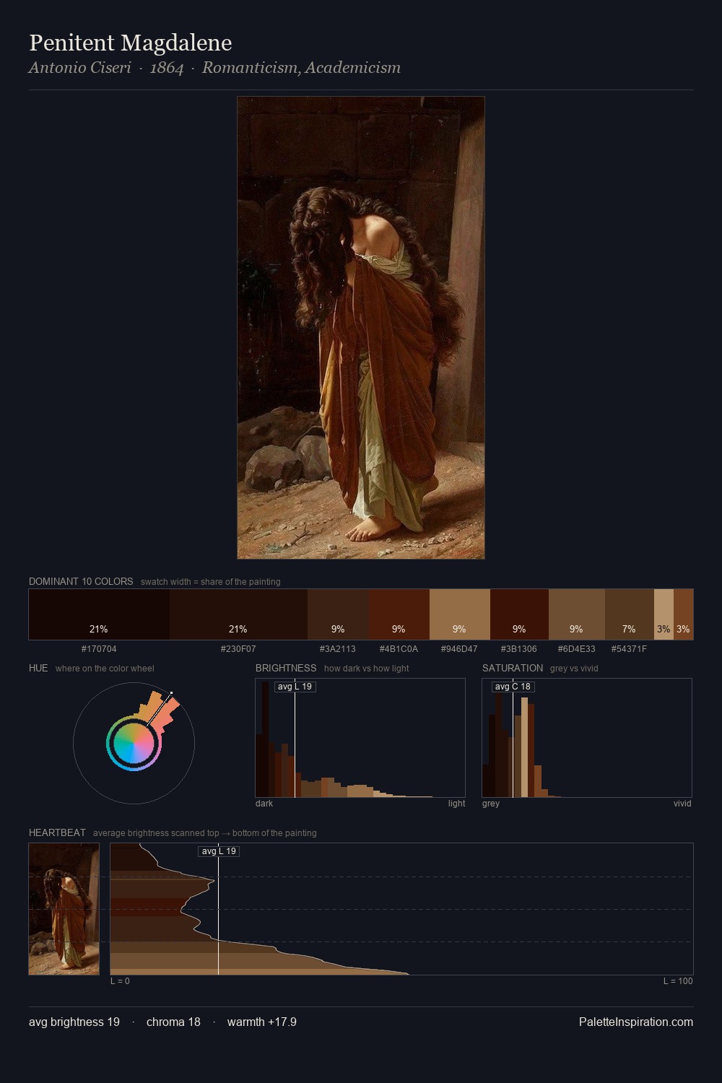Click "avg C 18" label in Saturation histogram
Viewport: 722px width, 1083px height.
click(513, 687)
